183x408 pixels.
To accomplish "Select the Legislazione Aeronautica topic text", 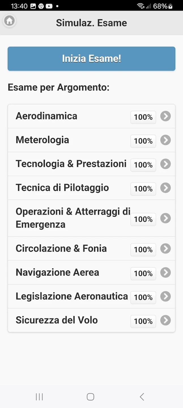I will (72, 296).
